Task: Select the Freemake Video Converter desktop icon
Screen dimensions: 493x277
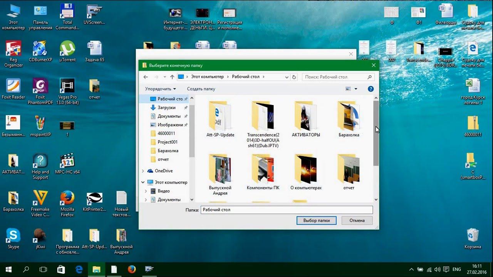Action: (x=40, y=204)
